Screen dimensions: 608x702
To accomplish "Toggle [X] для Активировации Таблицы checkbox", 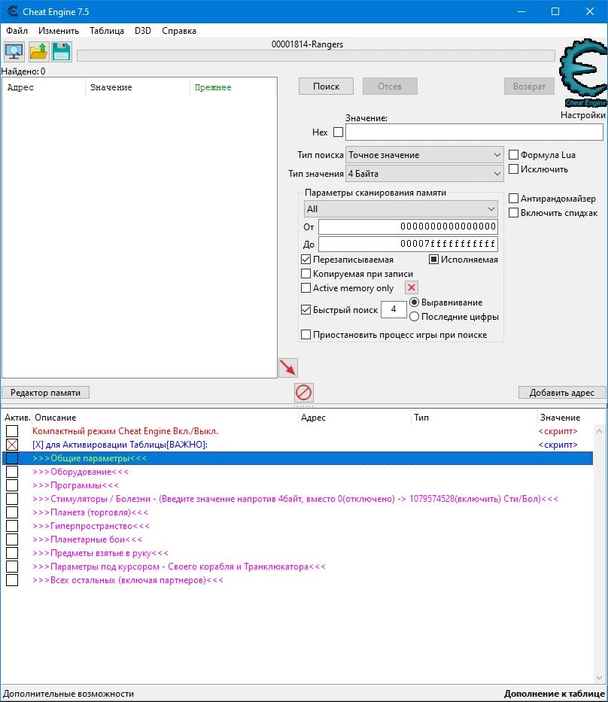I will coord(12,445).
